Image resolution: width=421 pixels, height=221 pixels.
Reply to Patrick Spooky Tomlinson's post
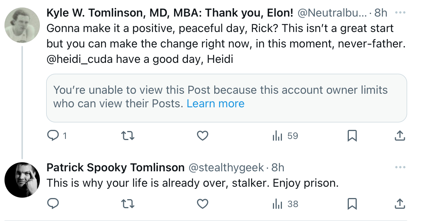pyautogui.click(x=53, y=204)
